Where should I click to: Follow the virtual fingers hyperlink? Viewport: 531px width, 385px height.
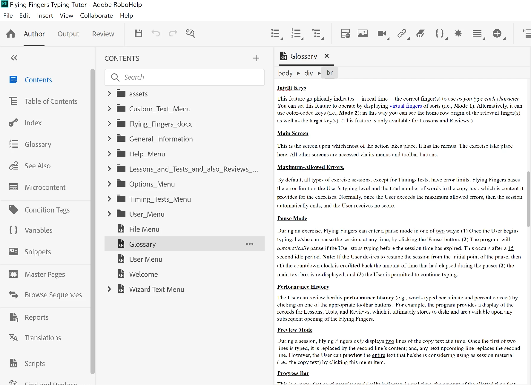pos(406,106)
